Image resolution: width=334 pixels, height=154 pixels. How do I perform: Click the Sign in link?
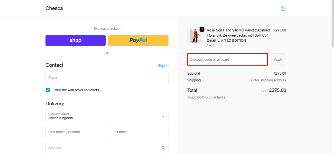163,66
